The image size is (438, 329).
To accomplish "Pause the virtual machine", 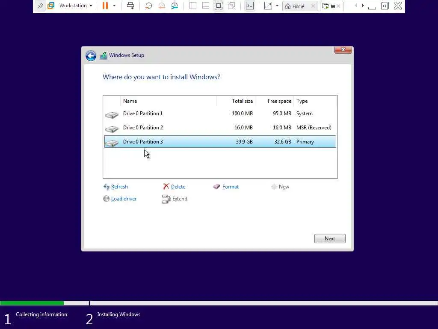I will click(x=105, y=6).
